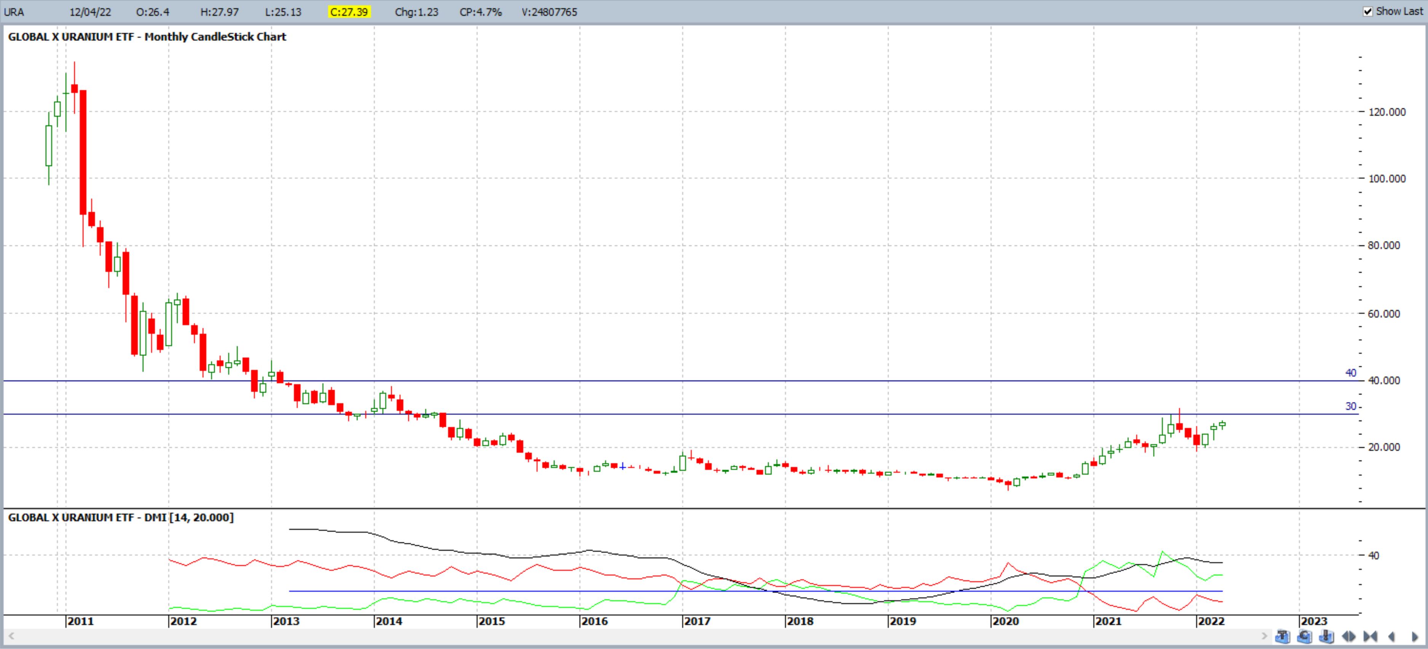
Task: Click the blue folder icon marked C
Action: [1304, 636]
